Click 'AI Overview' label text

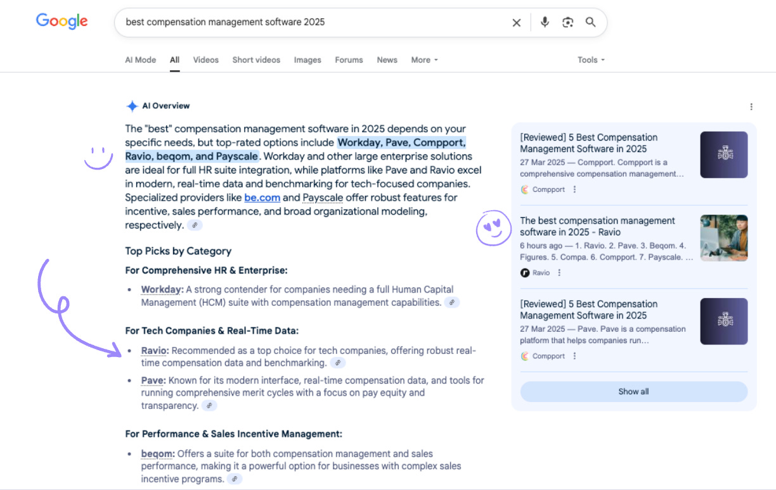pos(166,106)
